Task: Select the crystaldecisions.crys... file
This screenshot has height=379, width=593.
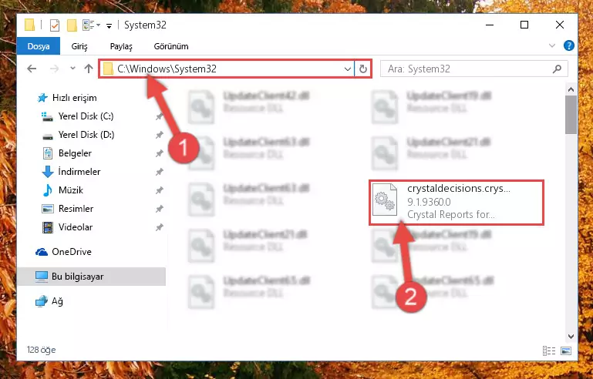Action: coord(457,202)
